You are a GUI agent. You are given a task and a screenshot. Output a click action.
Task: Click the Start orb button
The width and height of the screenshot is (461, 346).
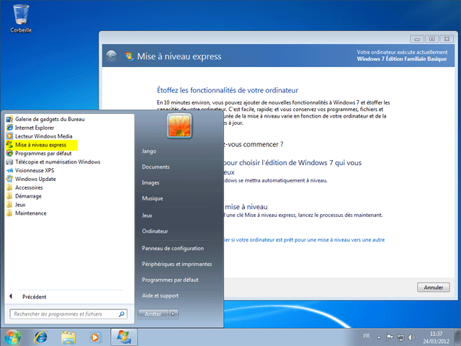tap(14, 336)
